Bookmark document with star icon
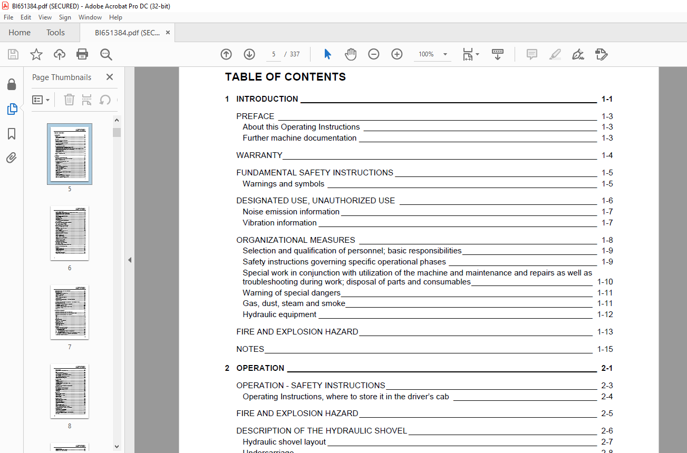Viewport: 687px width, 453px height. pos(36,54)
